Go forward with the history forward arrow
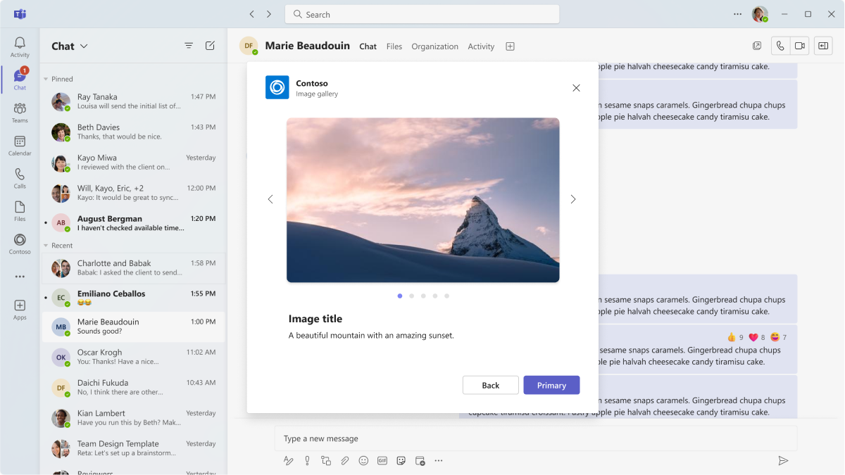The height and width of the screenshot is (475, 845). point(269,14)
